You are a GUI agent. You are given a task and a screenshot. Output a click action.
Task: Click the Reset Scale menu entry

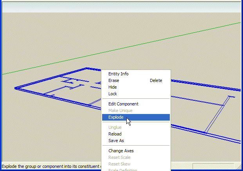[x=119, y=157]
